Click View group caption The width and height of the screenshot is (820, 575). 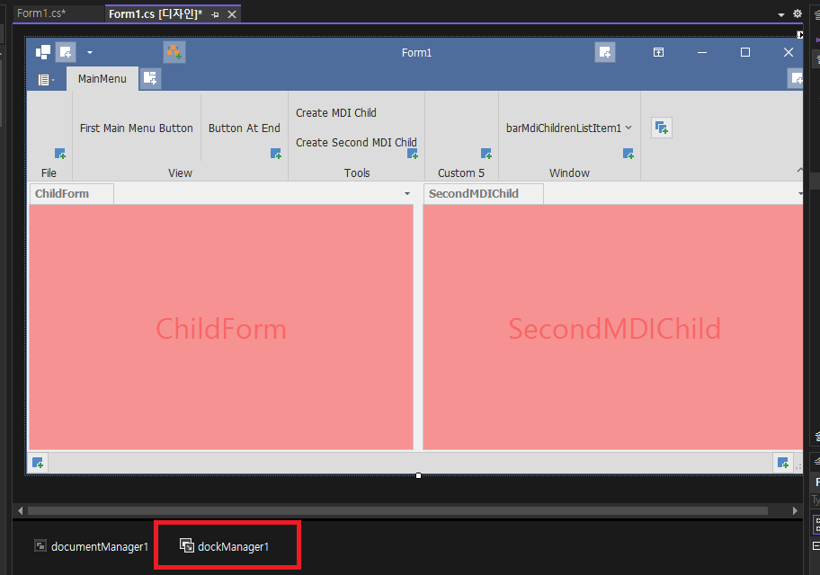[x=180, y=173]
